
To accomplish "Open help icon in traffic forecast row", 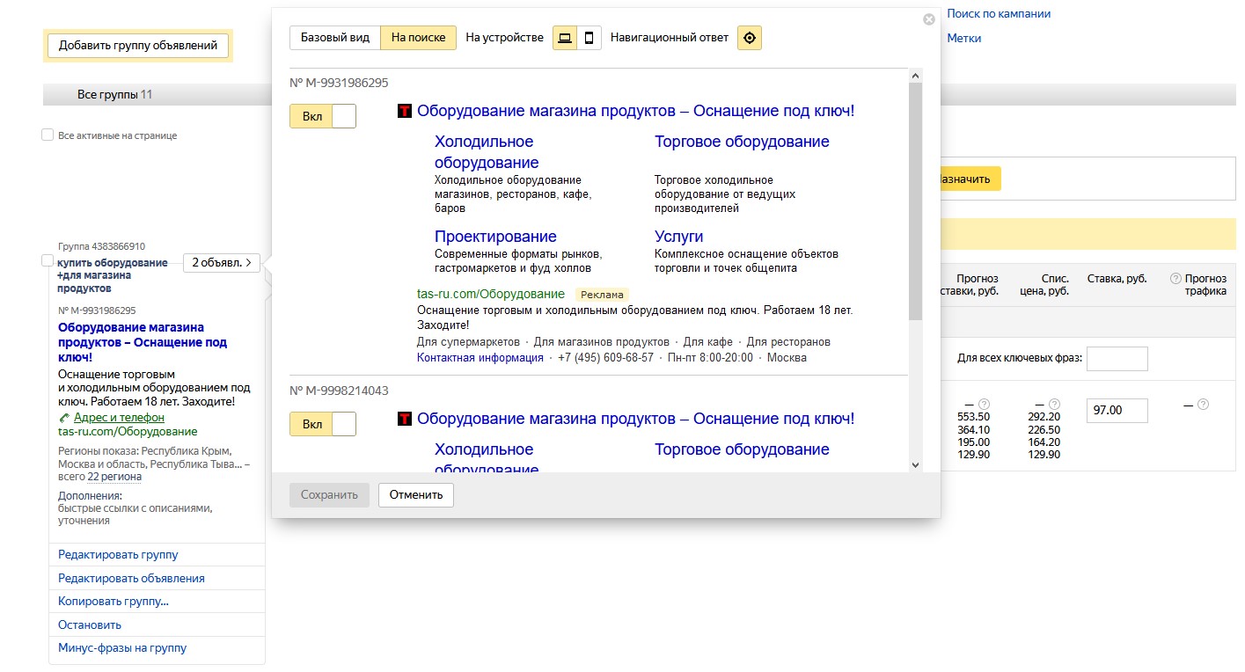I will click(1203, 405).
